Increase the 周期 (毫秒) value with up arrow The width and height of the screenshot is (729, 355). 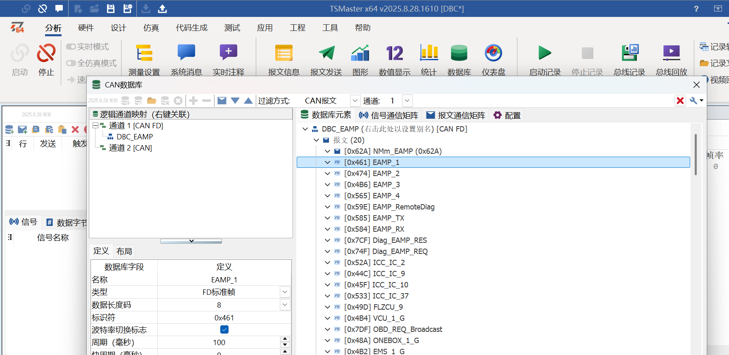click(285, 339)
